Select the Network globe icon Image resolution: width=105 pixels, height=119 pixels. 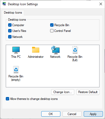point(55,50)
